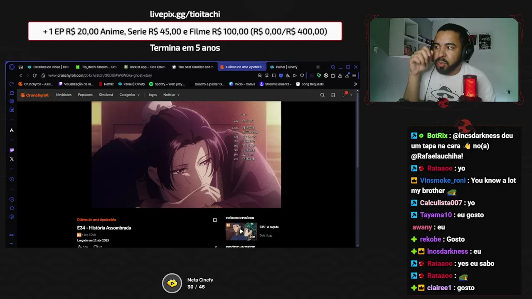This screenshot has width=532, height=299.
Task: Open the GX Corner controller icon
Action: pos(20,67)
